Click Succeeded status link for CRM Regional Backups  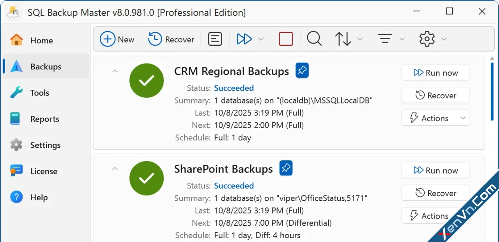pyautogui.click(x=234, y=88)
